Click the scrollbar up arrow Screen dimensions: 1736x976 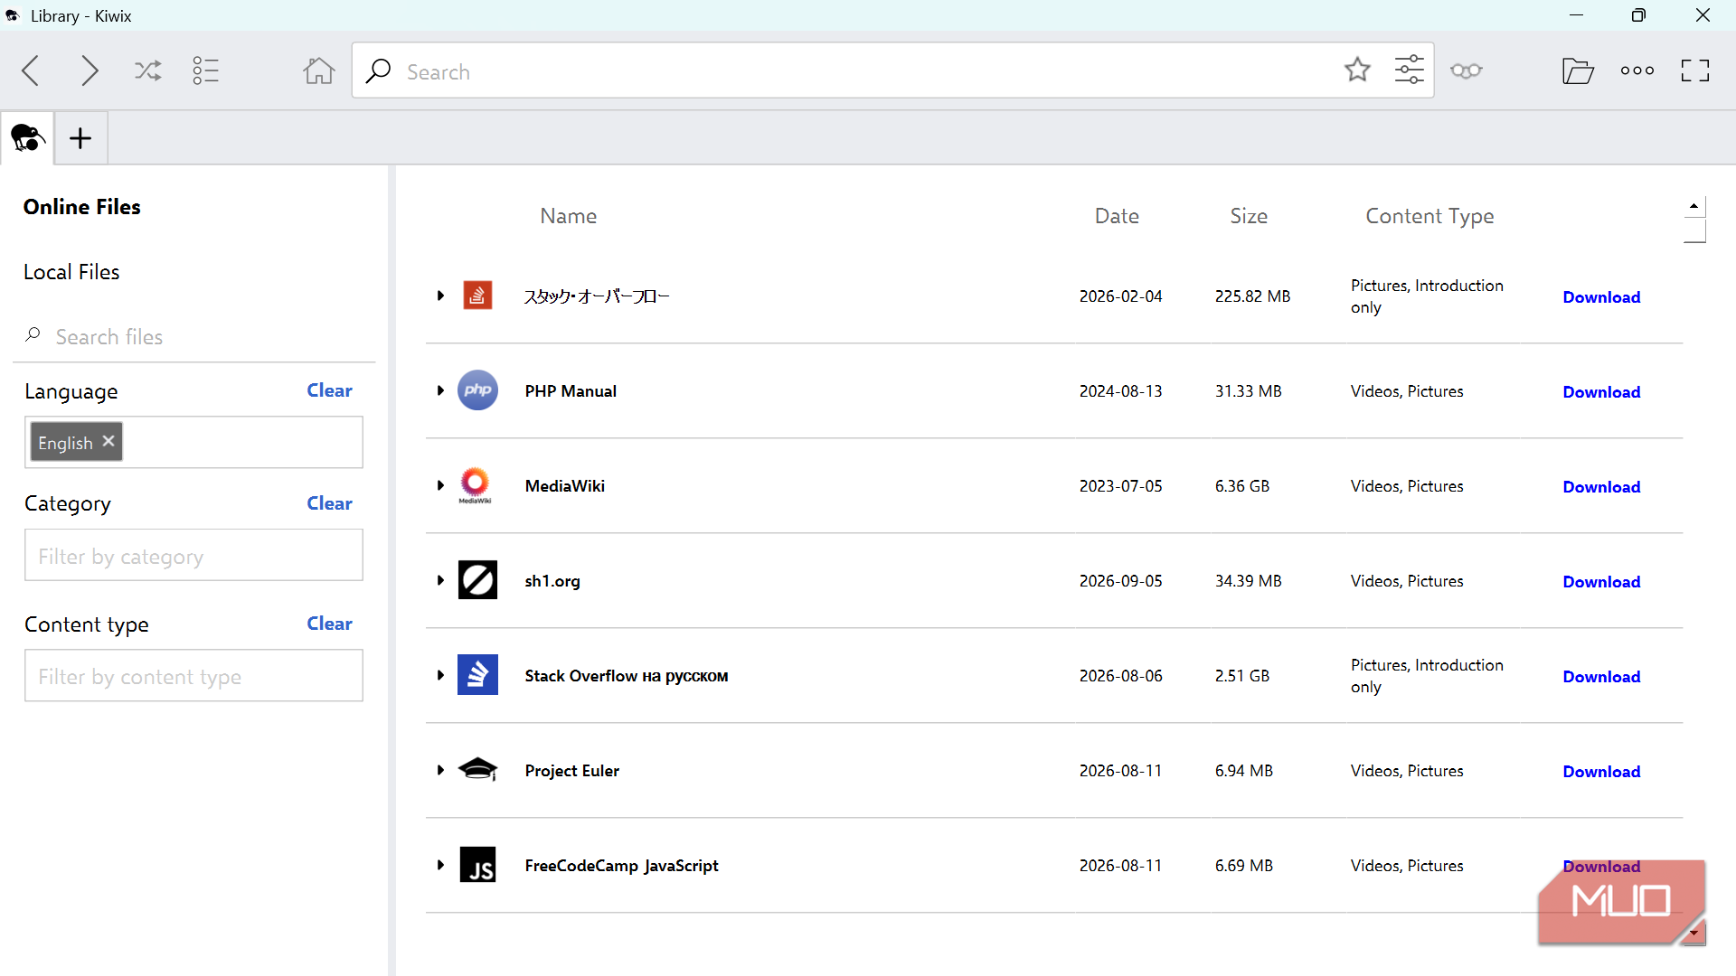(1694, 206)
